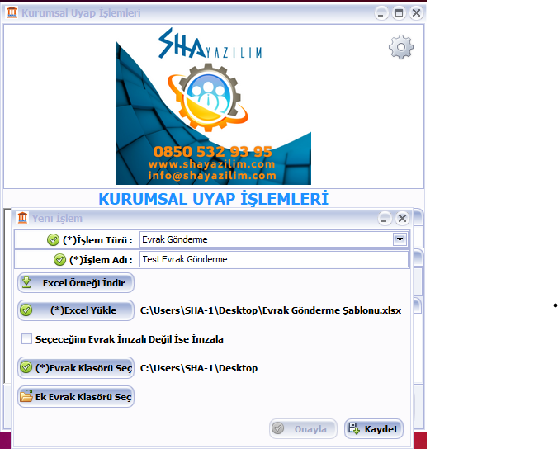The height and width of the screenshot is (449, 558).
Task: Click the www.shayazilim.com text in banner
Action: click(x=212, y=164)
